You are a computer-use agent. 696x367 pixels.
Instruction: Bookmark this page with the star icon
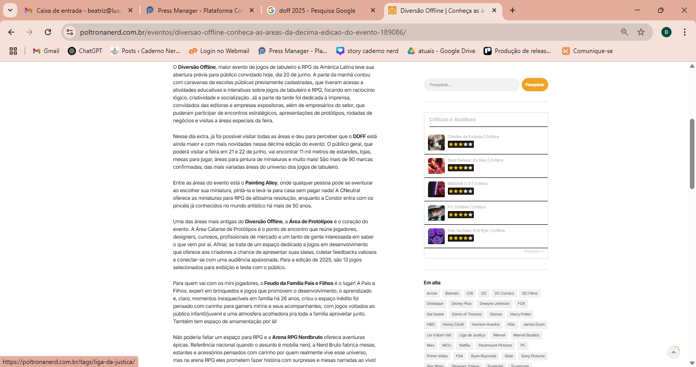pos(641,32)
